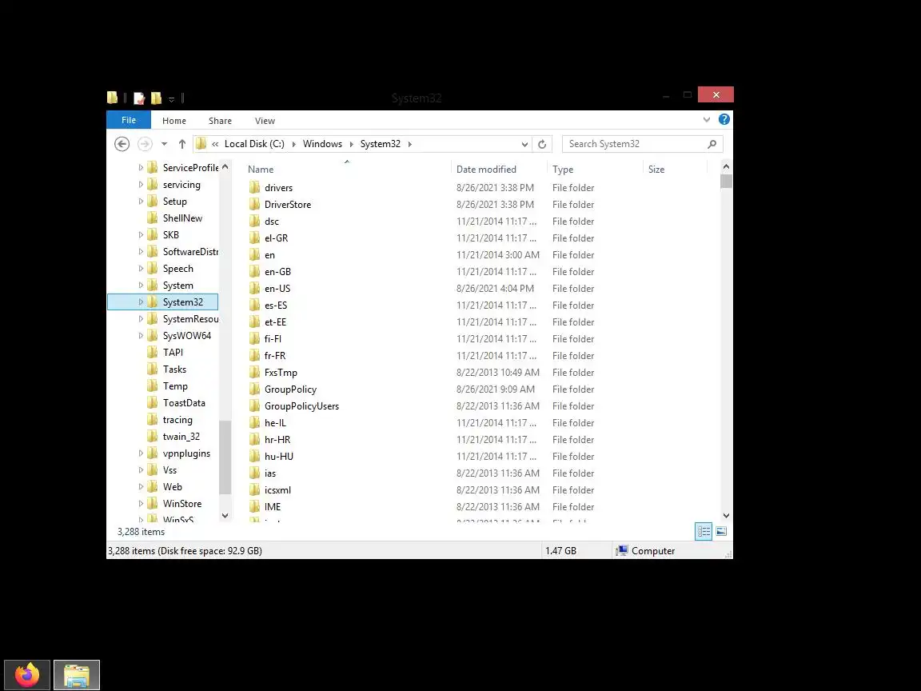Open the Customize Quick Access Toolbar arrow
Screen dimensions: 921x691
(172, 99)
